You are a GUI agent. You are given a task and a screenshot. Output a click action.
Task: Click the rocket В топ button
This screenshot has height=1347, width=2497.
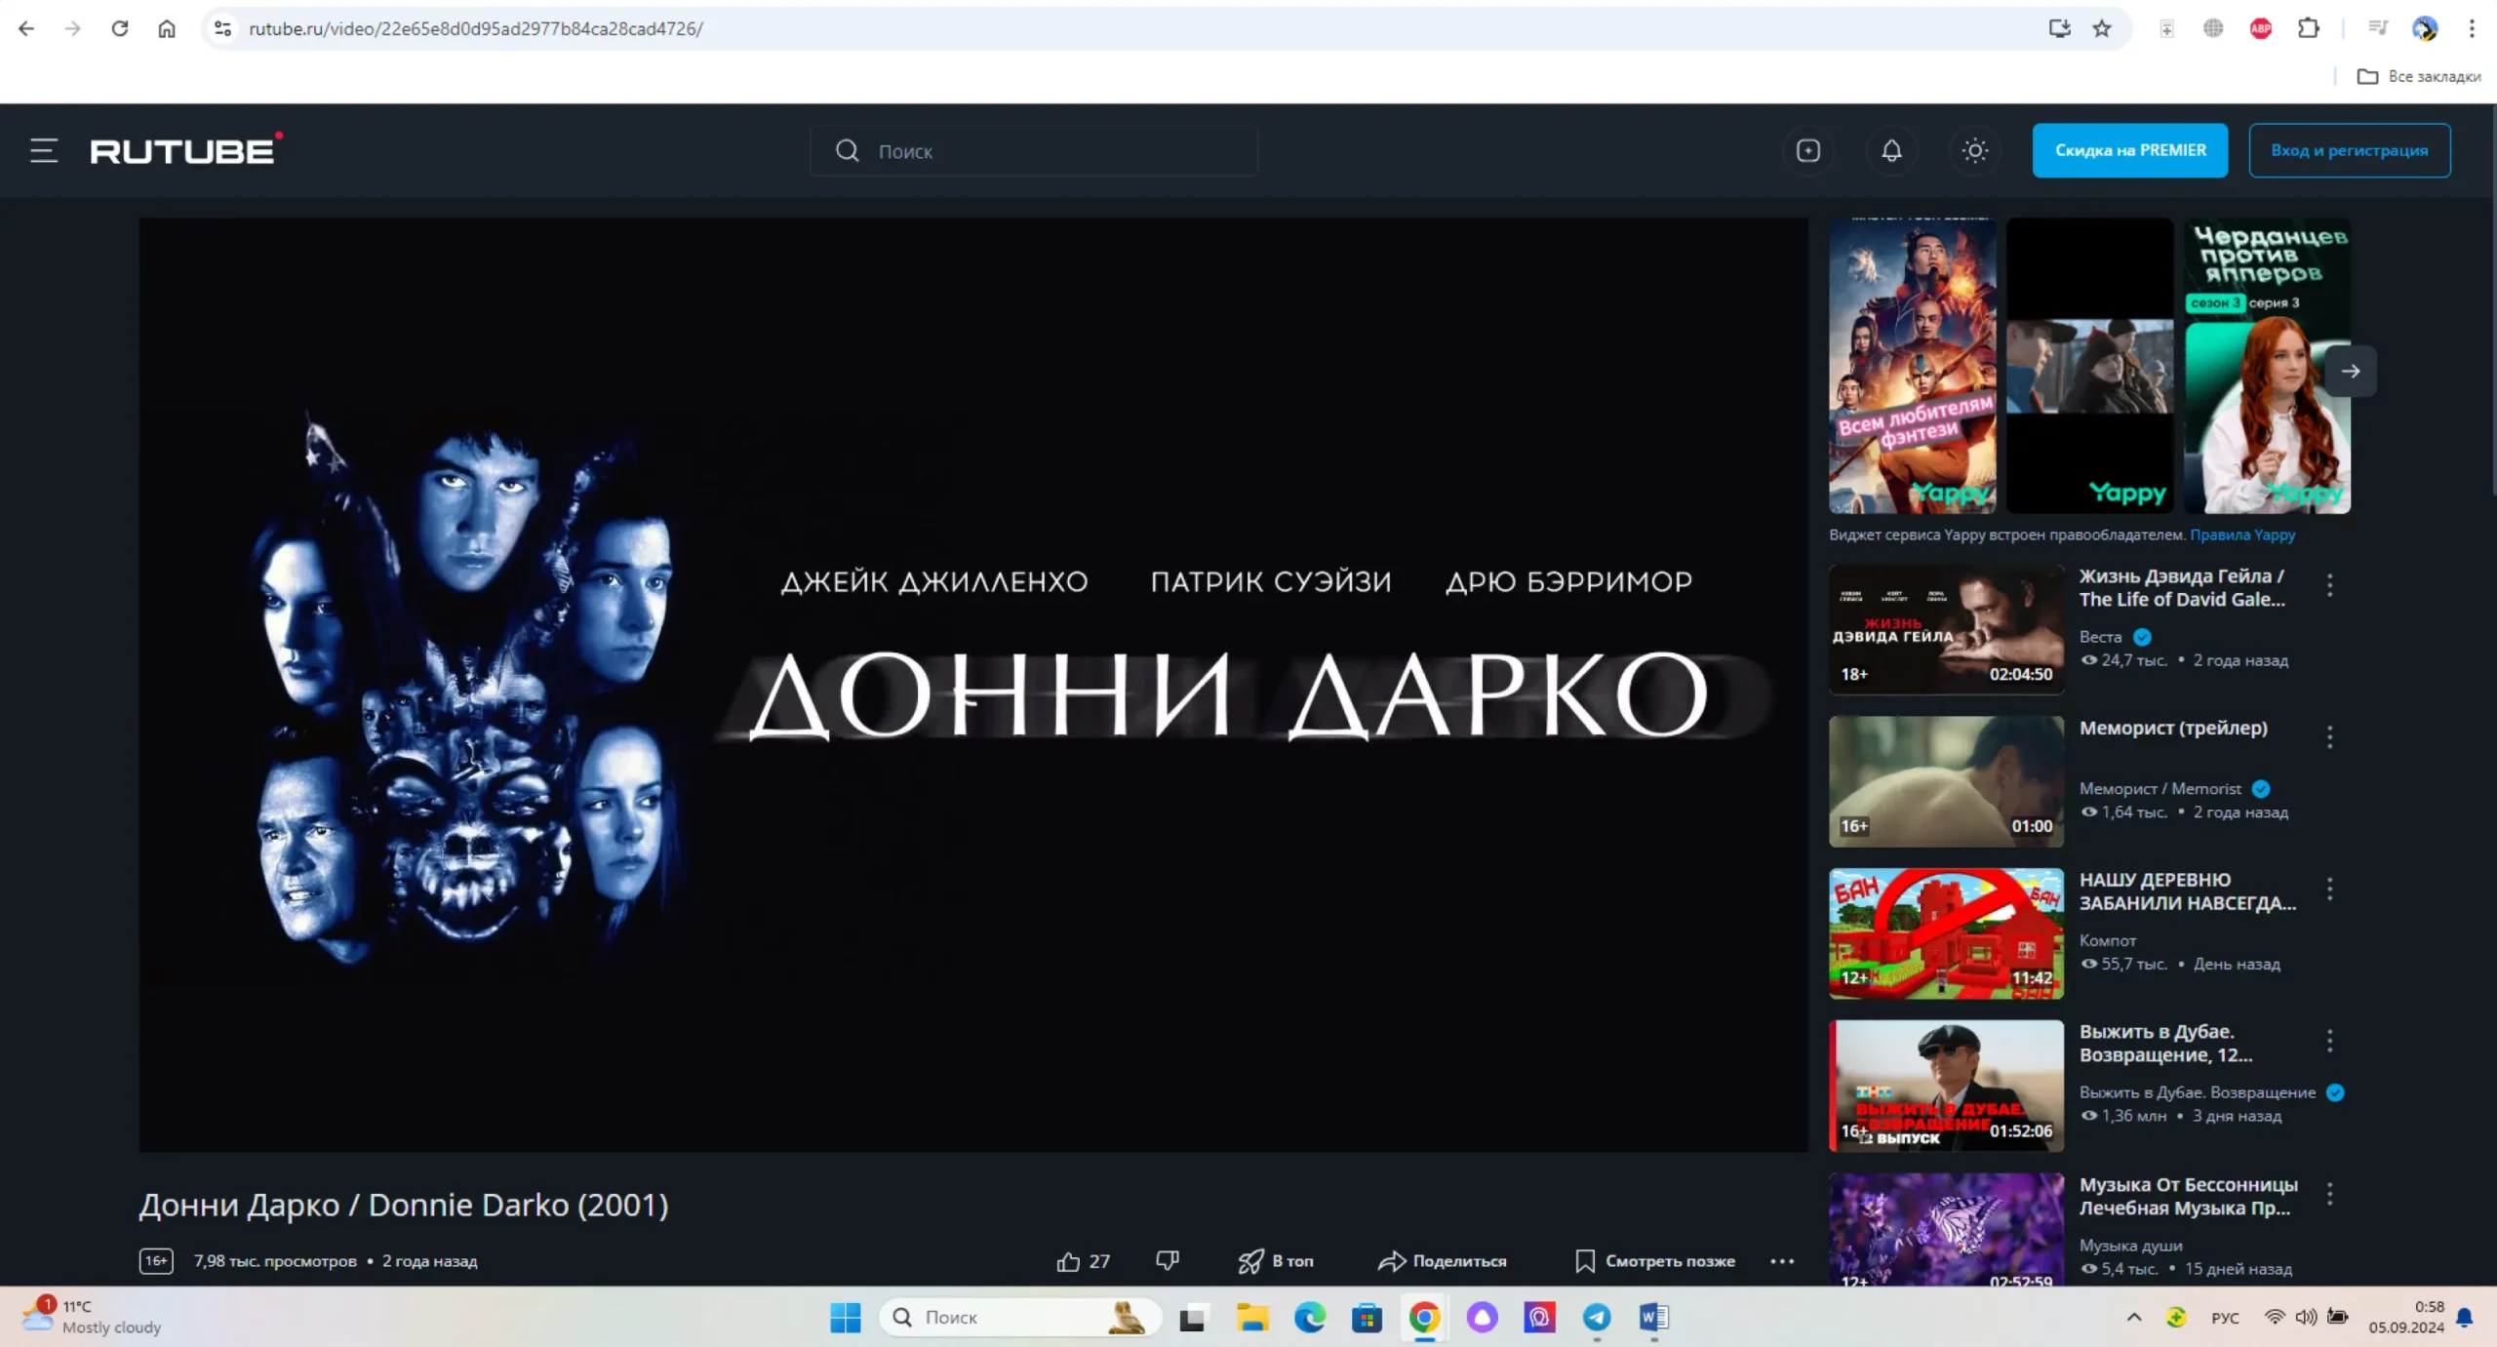[x=1276, y=1261]
